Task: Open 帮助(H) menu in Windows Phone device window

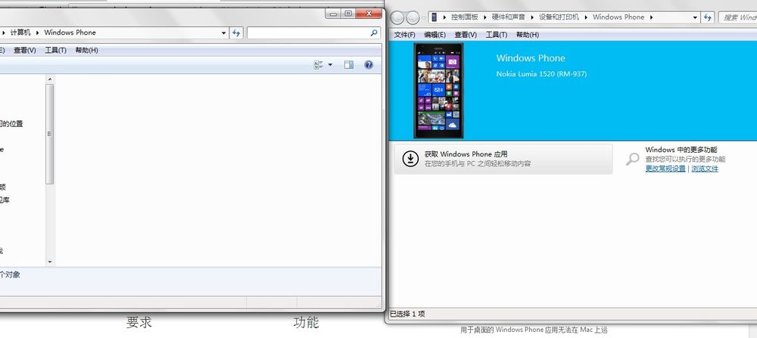Action: pyautogui.click(x=527, y=35)
